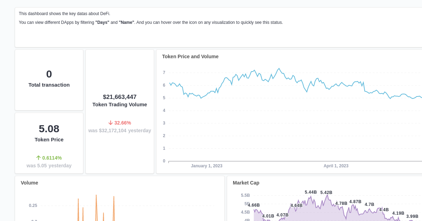Viewport: 422px width, 221px height.
Task: Click the "was $32,172,104 yesterday" text
Action: pos(120,130)
